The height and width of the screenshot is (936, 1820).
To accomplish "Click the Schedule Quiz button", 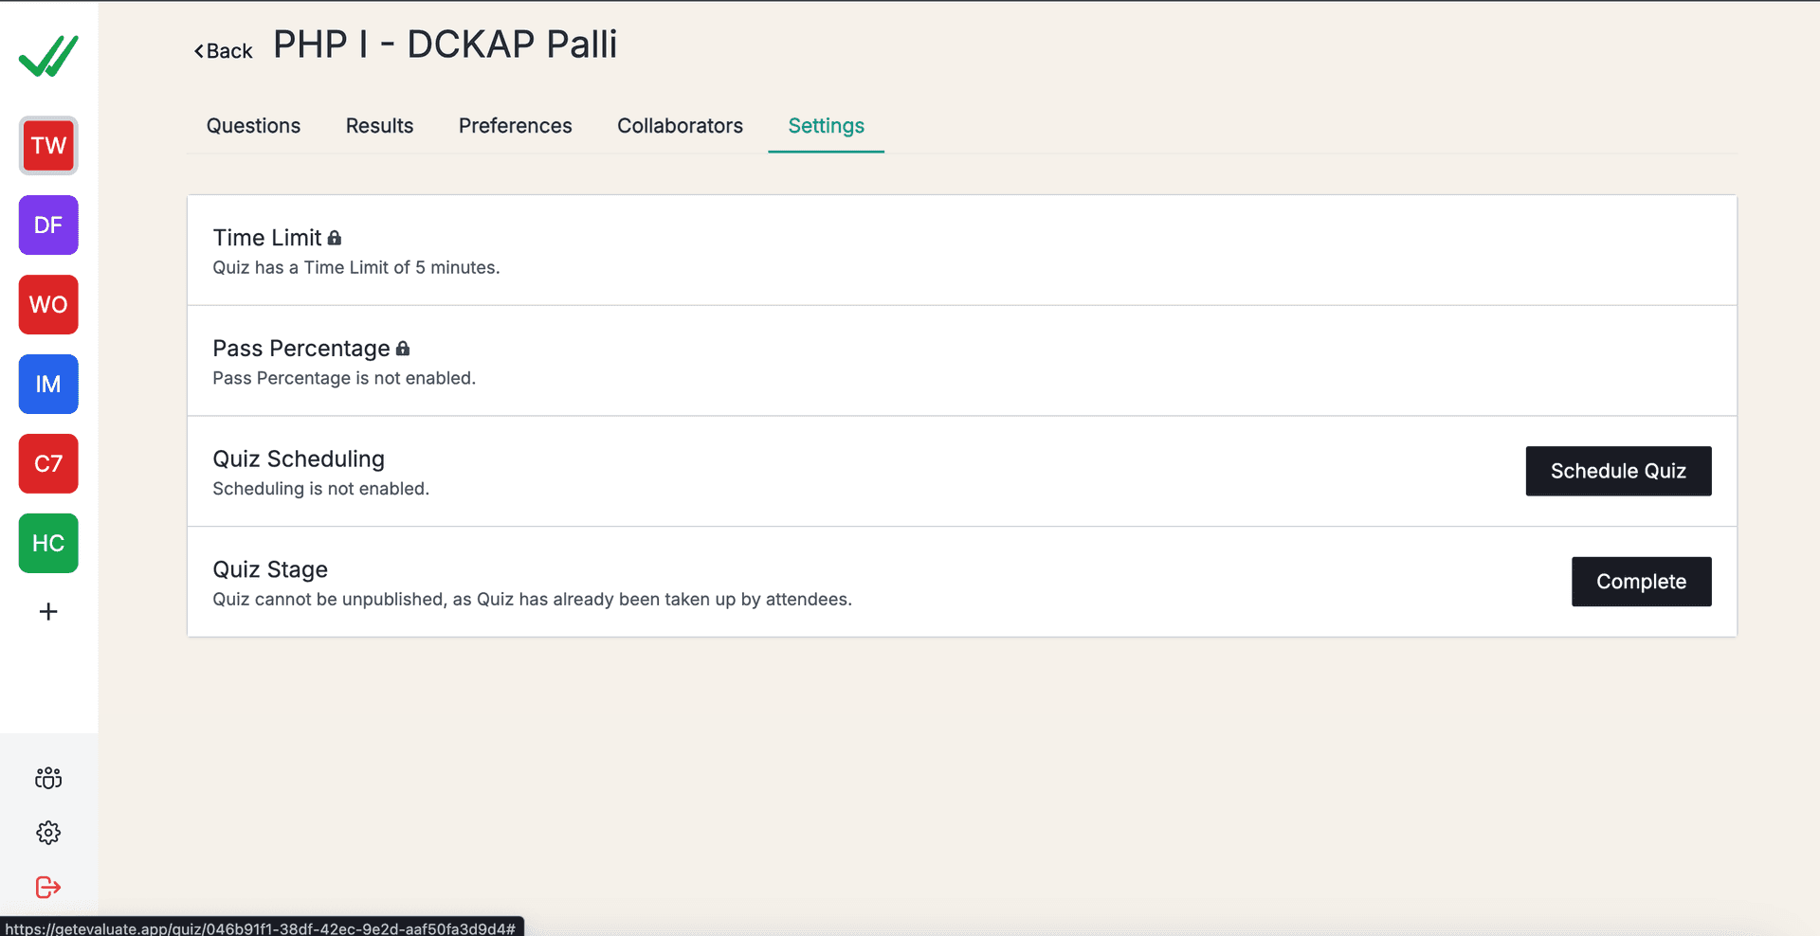I will pos(1618,471).
